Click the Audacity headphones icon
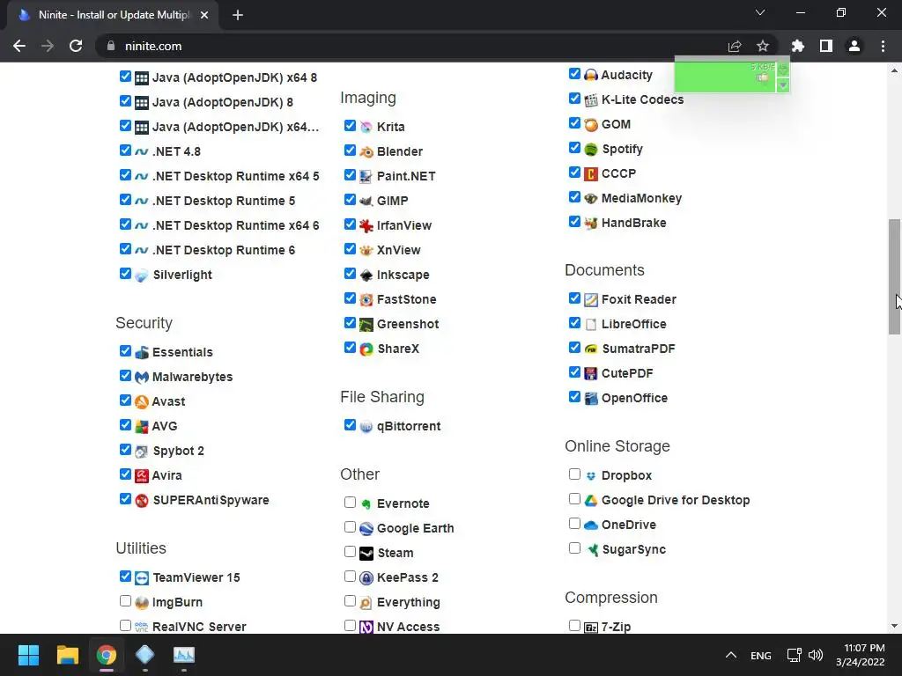This screenshot has height=676, width=902. [x=591, y=76]
